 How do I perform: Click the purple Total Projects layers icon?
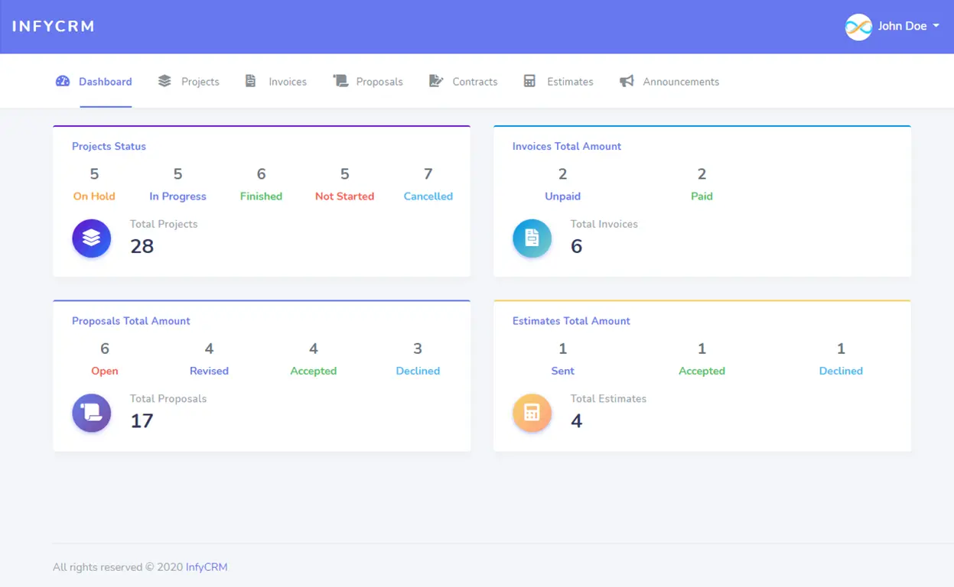(x=92, y=238)
